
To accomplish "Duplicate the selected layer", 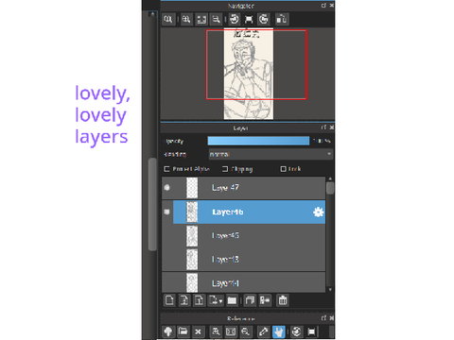I will [x=250, y=300].
